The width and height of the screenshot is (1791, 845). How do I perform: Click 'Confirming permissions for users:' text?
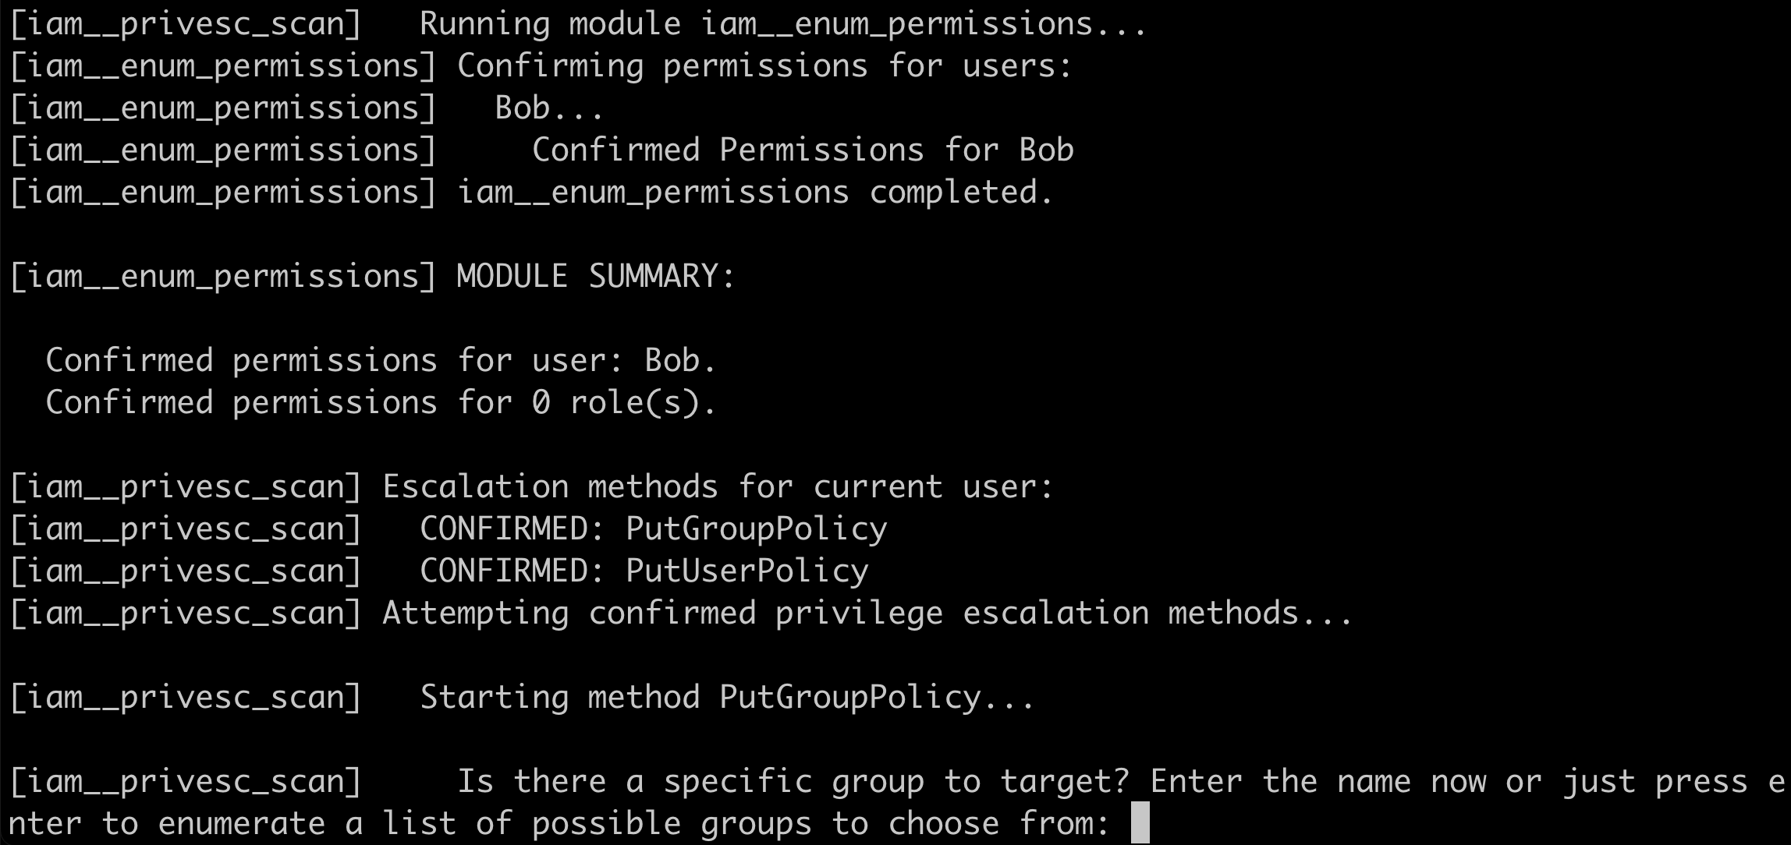[x=764, y=66]
